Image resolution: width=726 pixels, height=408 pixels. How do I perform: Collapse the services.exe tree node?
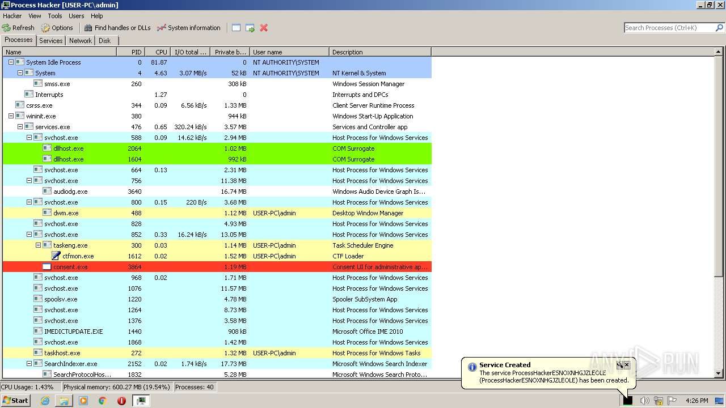(20, 127)
